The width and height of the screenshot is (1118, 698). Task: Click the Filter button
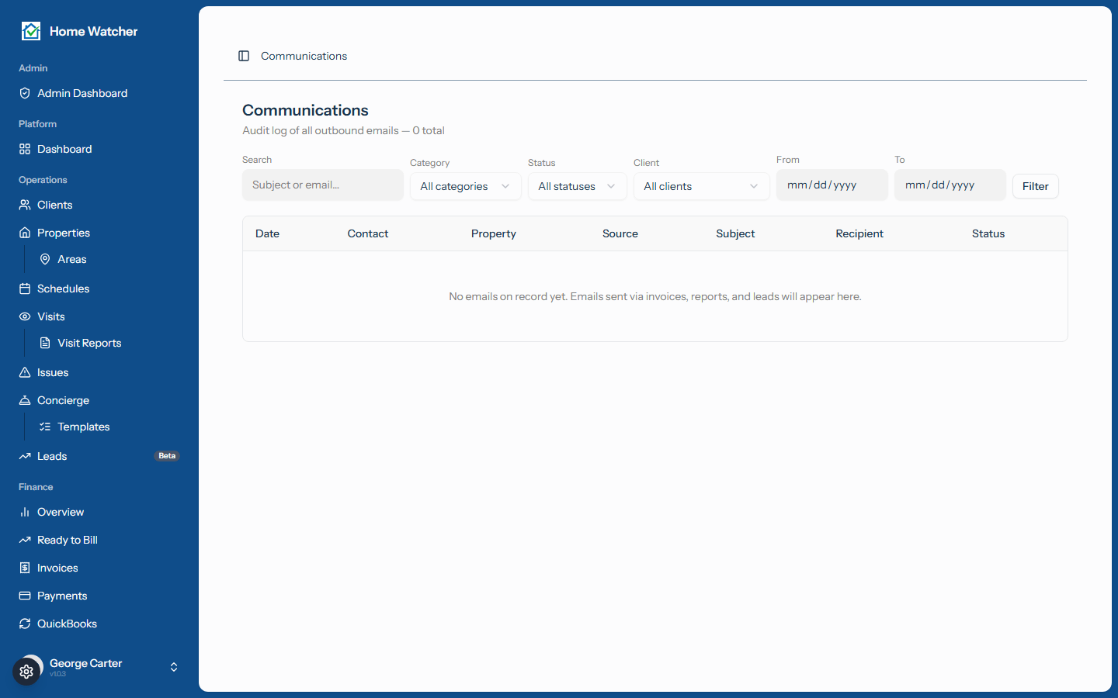pos(1036,186)
